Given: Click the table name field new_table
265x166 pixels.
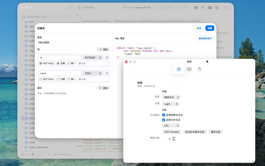Looking at the screenshot, I should 74,42.
